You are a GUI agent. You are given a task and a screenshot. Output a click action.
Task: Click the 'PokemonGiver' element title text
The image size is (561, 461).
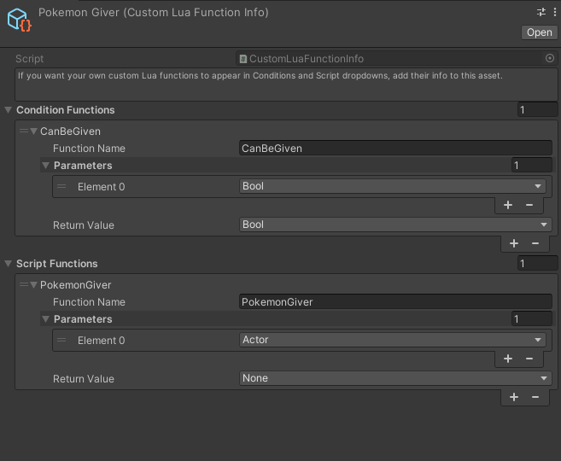(x=75, y=285)
